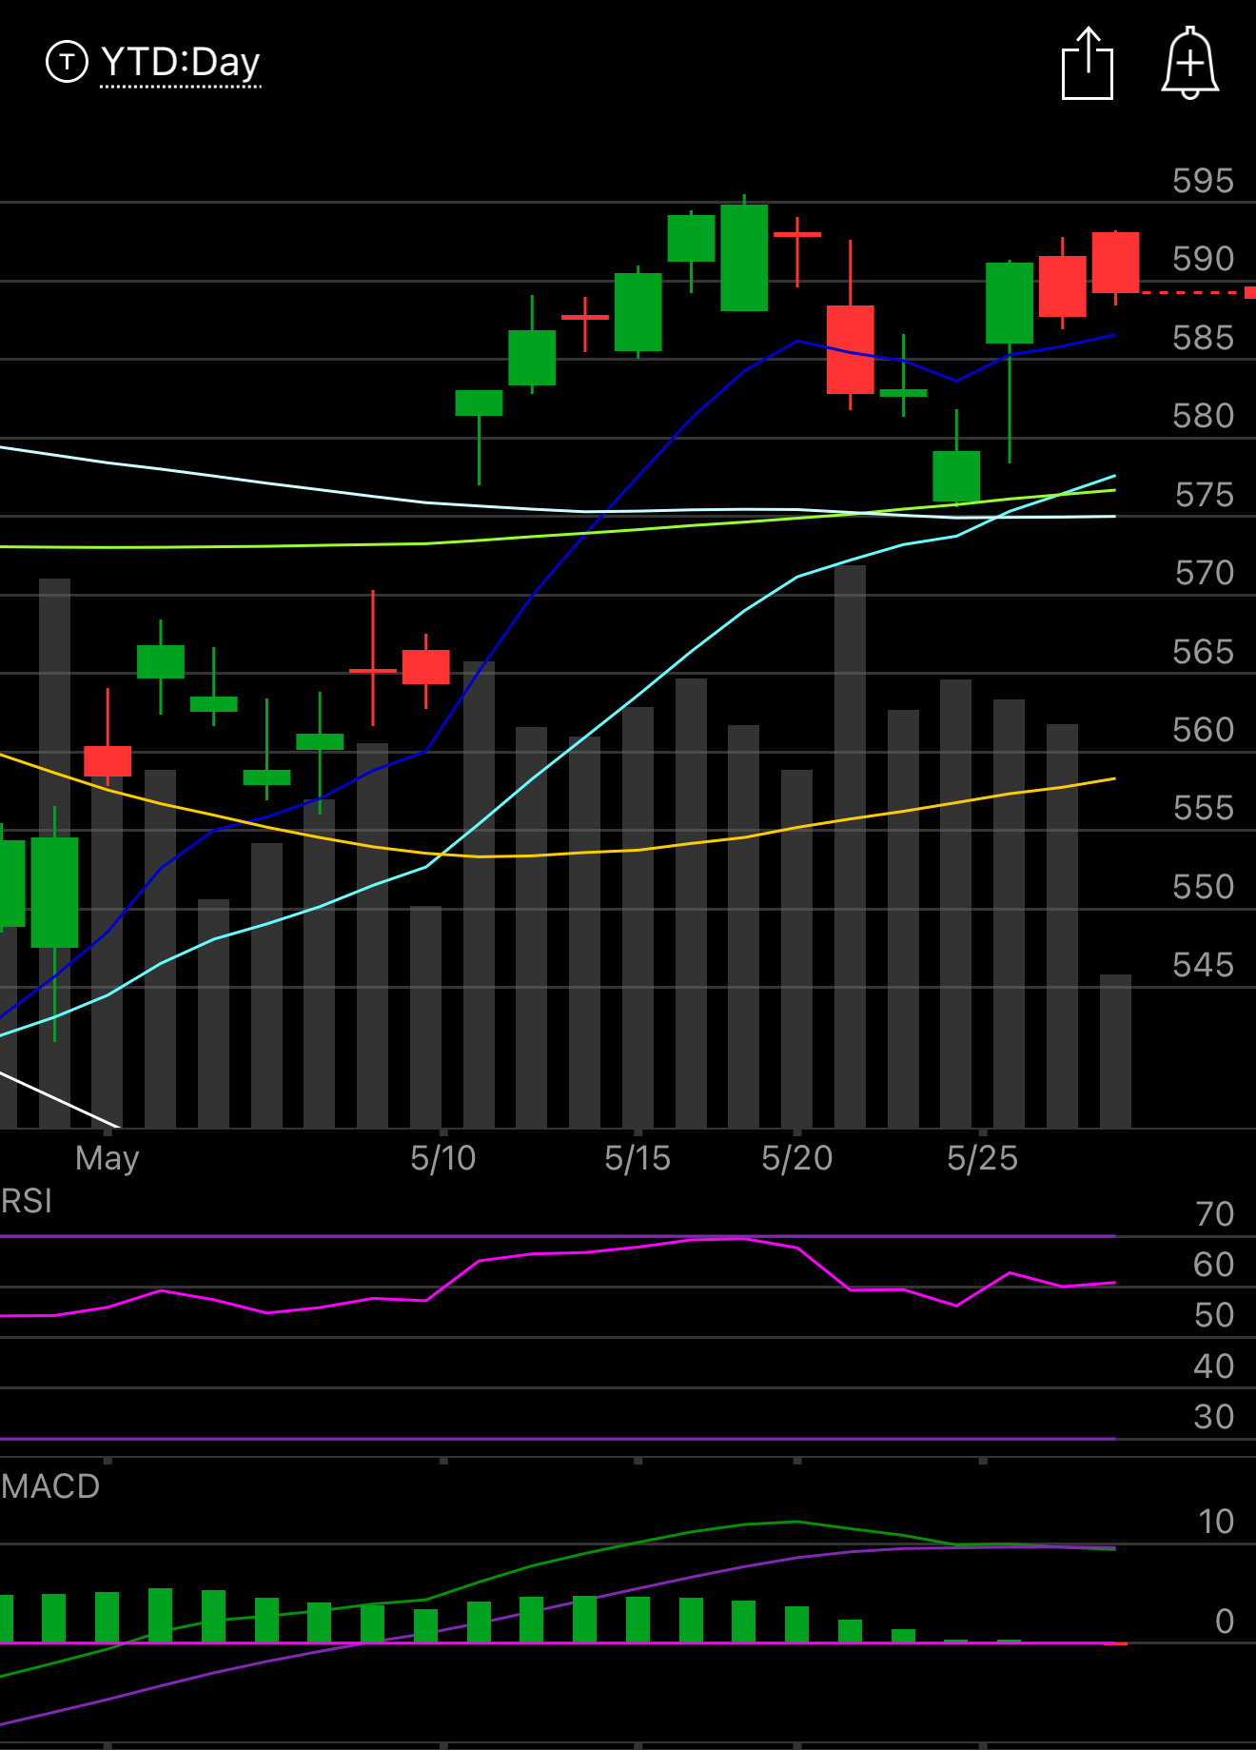Tap the MACD 0 level label
The image size is (1256, 1750).
coord(1226,1622)
